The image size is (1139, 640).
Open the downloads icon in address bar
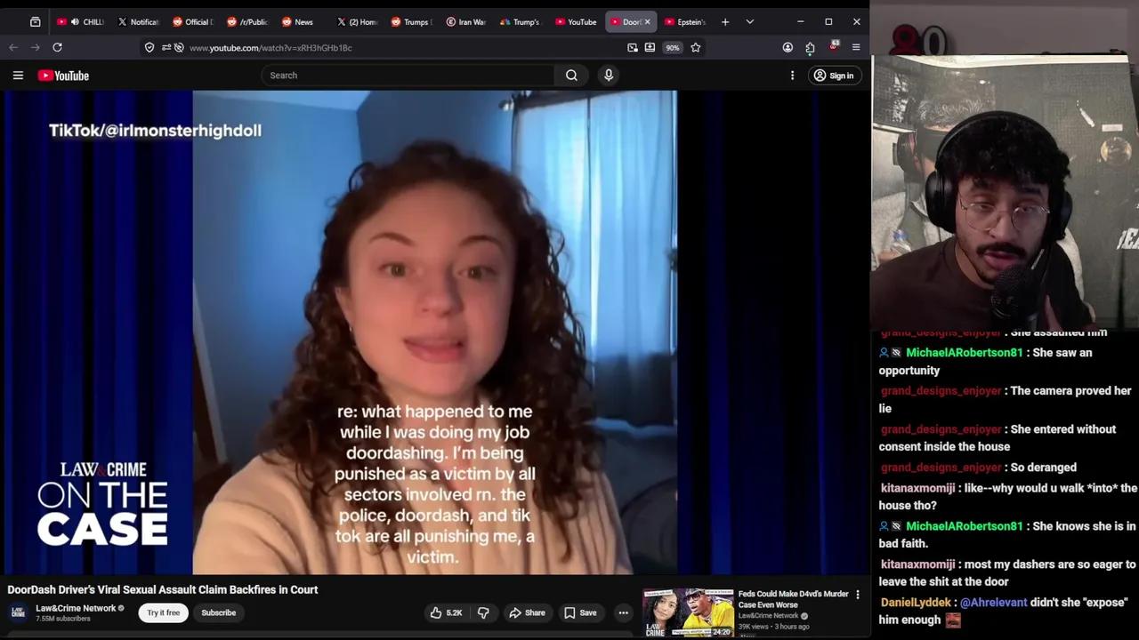(x=650, y=47)
